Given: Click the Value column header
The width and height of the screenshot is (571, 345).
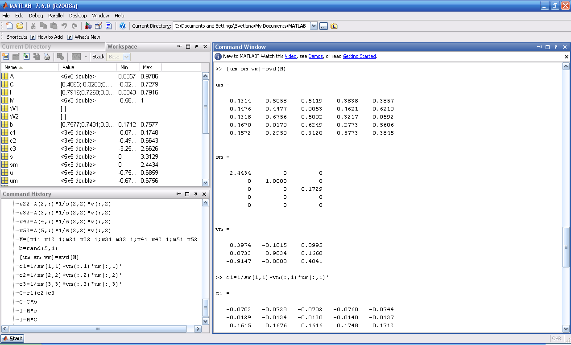Looking at the screenshot, I should [x=87, y=67].
